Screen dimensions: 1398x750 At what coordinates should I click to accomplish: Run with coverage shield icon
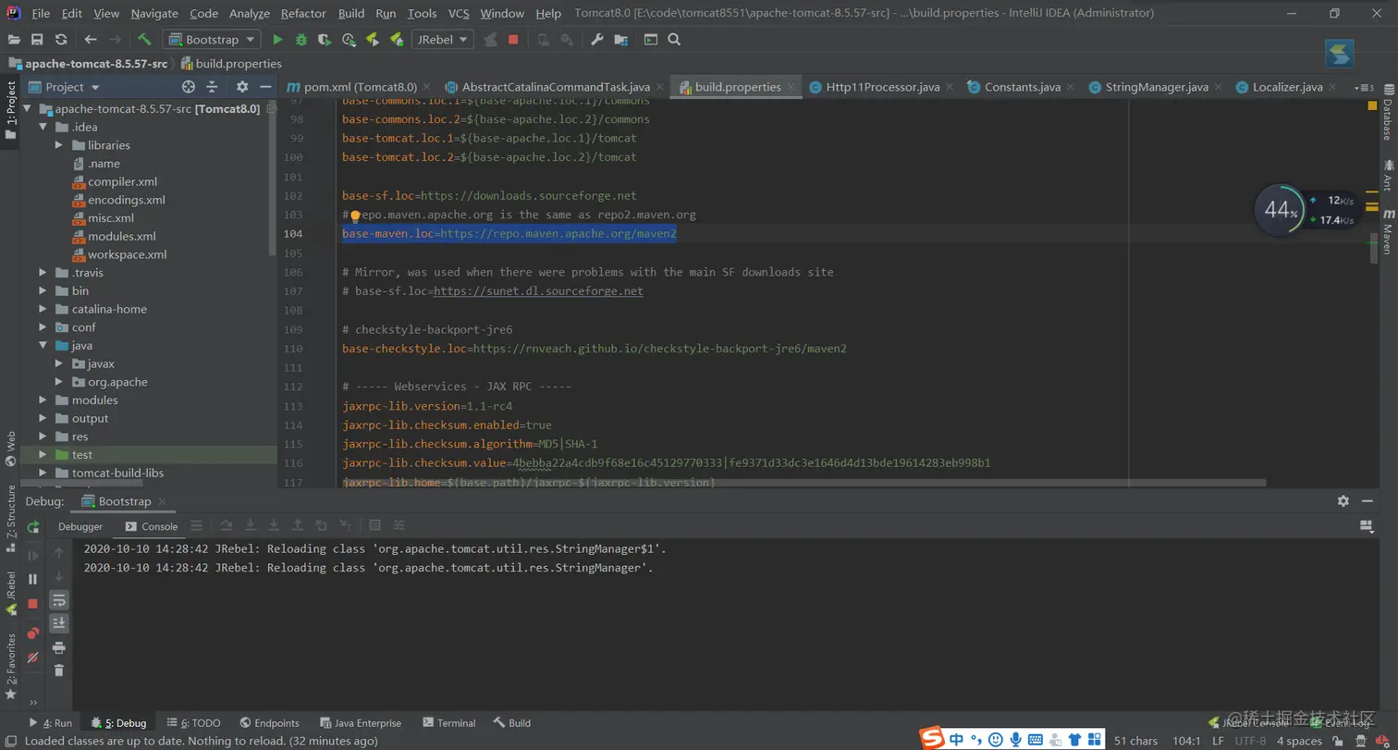click(325, 40)
